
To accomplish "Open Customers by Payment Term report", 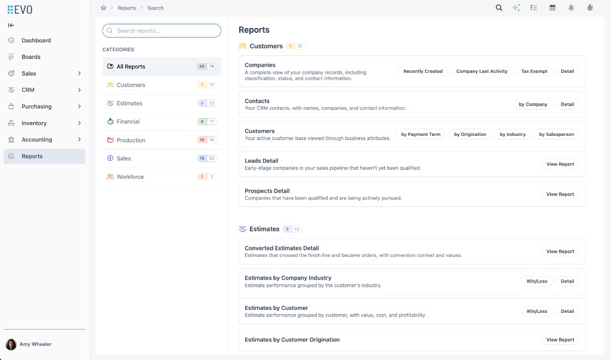I will click(421, 134).
